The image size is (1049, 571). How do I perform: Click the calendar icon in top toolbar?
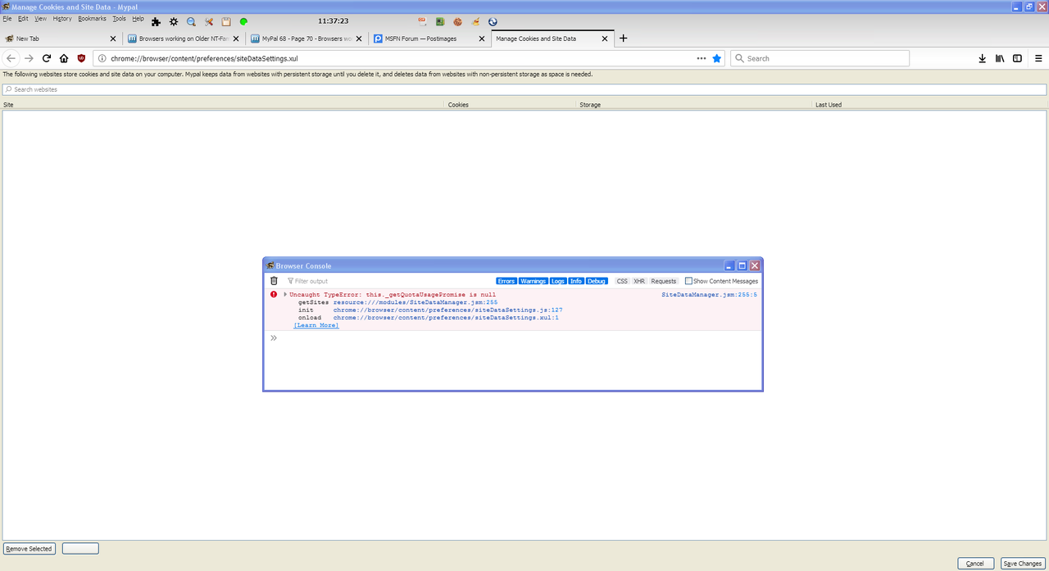click(422, 21)
